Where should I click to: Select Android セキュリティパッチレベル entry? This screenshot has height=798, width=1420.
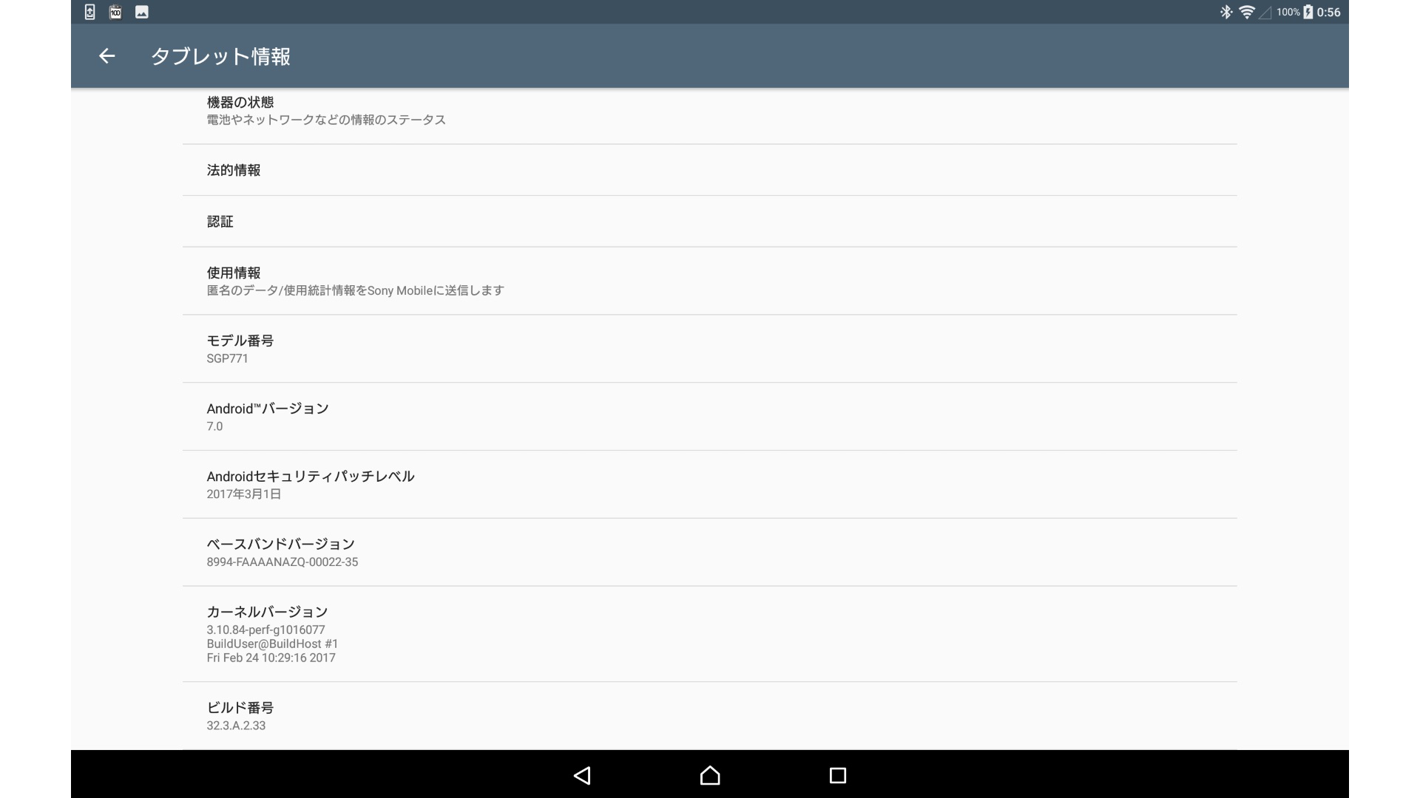point(710,485)
